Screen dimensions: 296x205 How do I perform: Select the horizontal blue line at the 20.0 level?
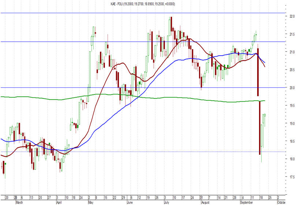(x=143, y=87)
